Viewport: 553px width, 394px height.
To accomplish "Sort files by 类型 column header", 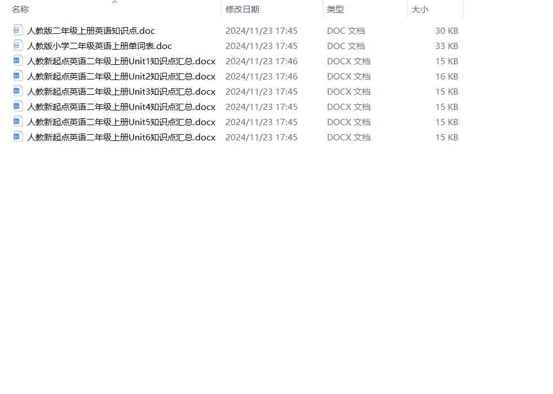I will 335,10.
